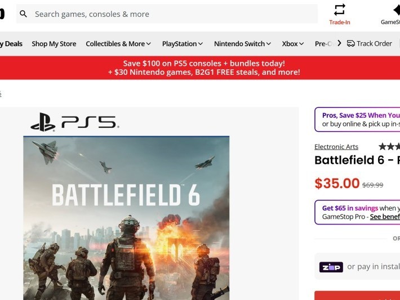Click the star rating icons
The width and height of the screenshot is (400, 300).
click(x=389, y=146)
